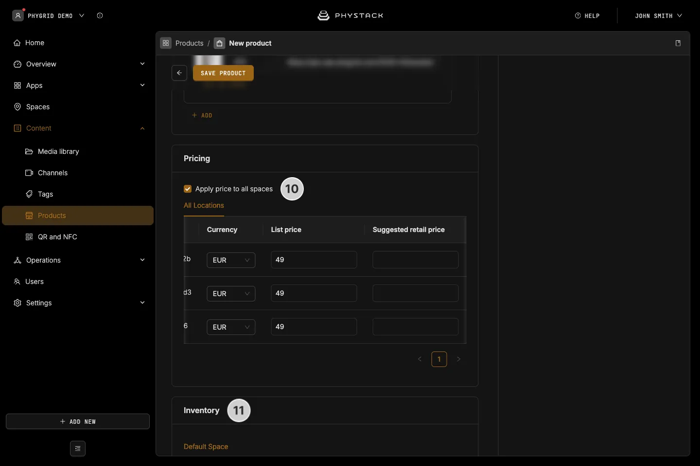Open the John Smith user menu
This screenshot has width=700, height=466.
click(x=658, y=16)
